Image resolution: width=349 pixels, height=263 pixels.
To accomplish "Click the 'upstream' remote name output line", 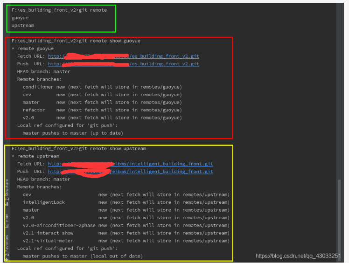I will click(x=23, y=26).
